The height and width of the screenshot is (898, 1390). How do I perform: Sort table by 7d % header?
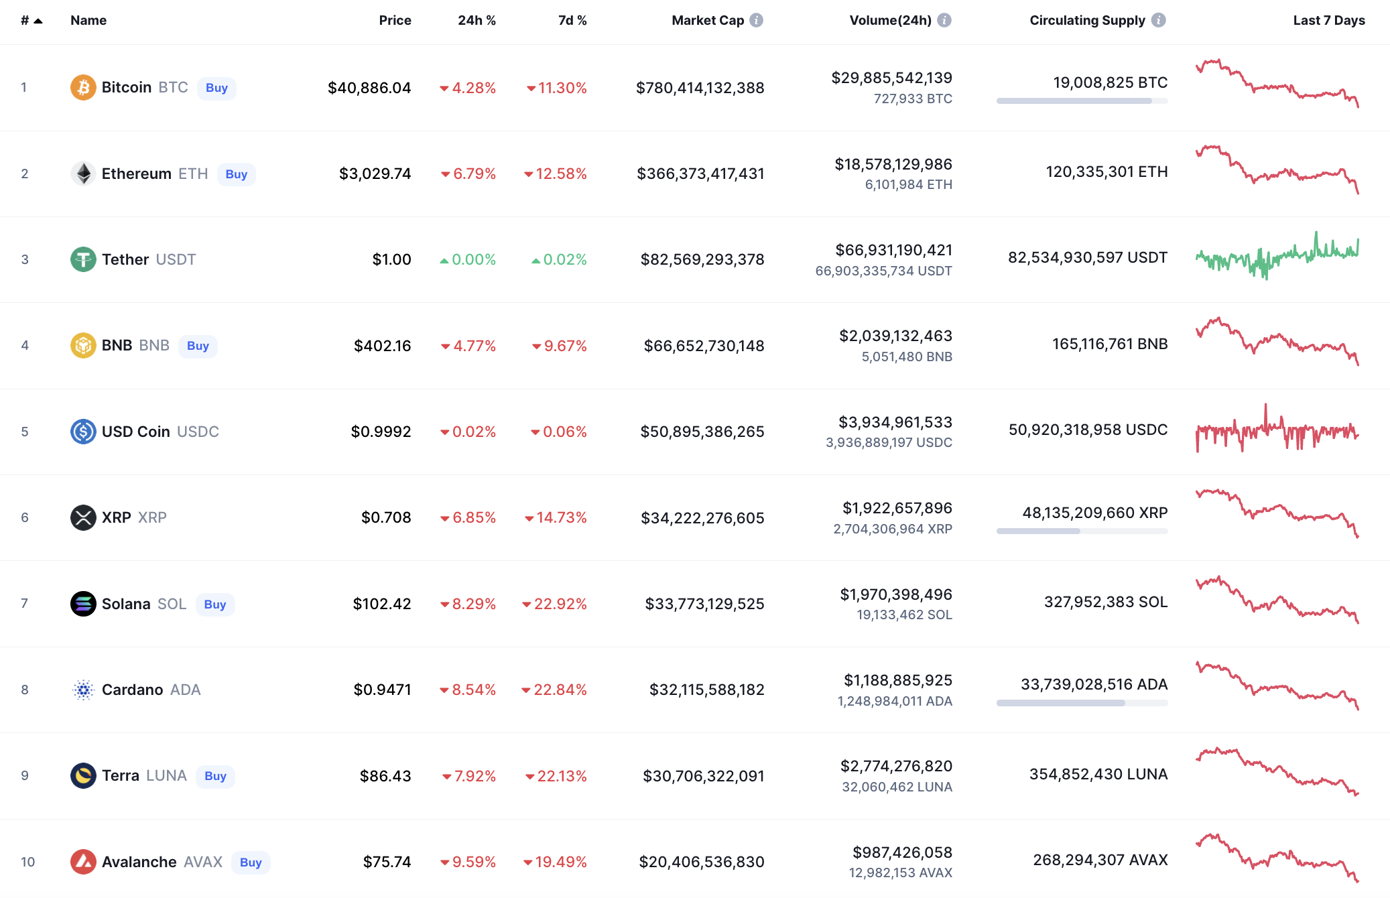(x=572, y=20)
